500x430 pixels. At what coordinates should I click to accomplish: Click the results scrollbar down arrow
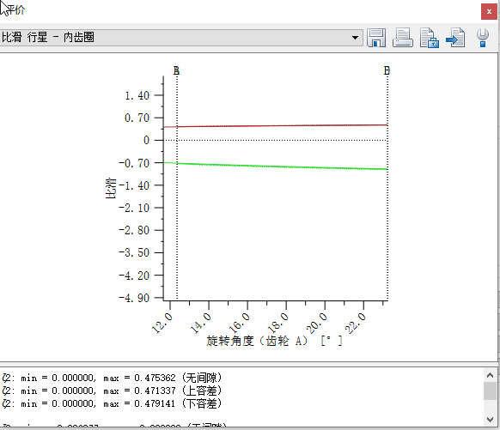pos(490,420)
